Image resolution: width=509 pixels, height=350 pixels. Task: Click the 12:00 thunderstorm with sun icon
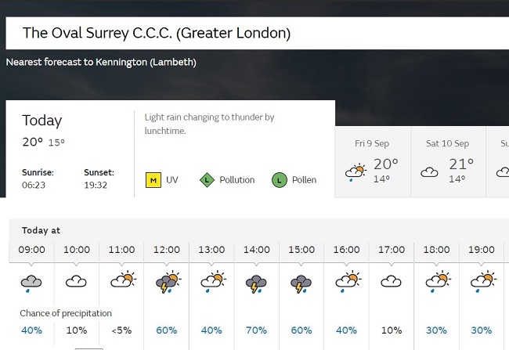(168, 282)
